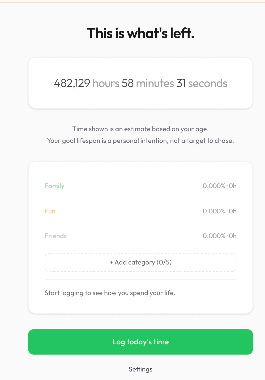This screenshot has width=265, height=380.
Task: Click the This is what's left heading
Action: (x=140, y=33)
